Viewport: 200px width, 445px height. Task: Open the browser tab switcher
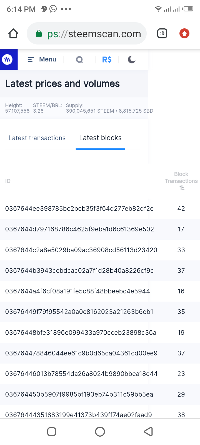tap(162, 34)
